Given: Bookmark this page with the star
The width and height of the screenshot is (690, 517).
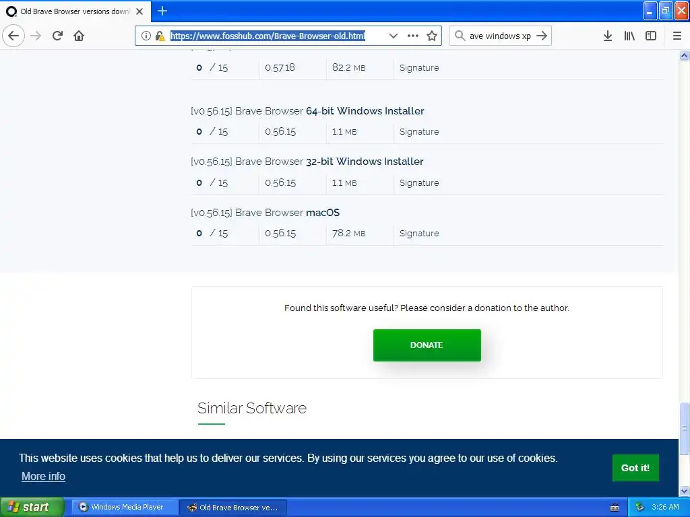Looking at the screenshot, I should [x=432, y=36].
